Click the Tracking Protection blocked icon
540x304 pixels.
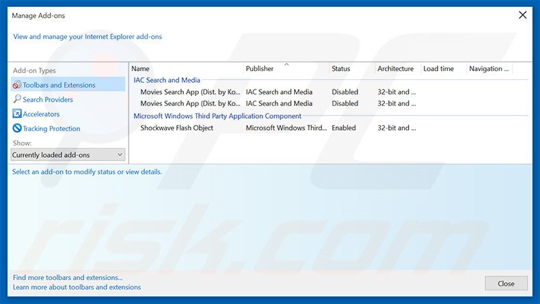(17, 128)
